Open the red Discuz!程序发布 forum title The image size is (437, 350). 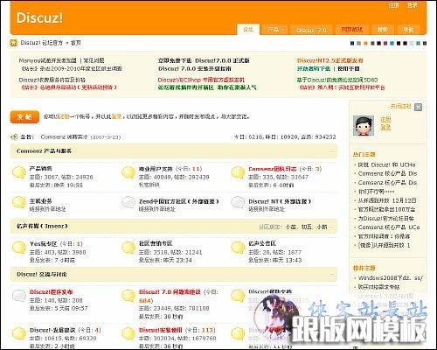(x=52, y=291)
